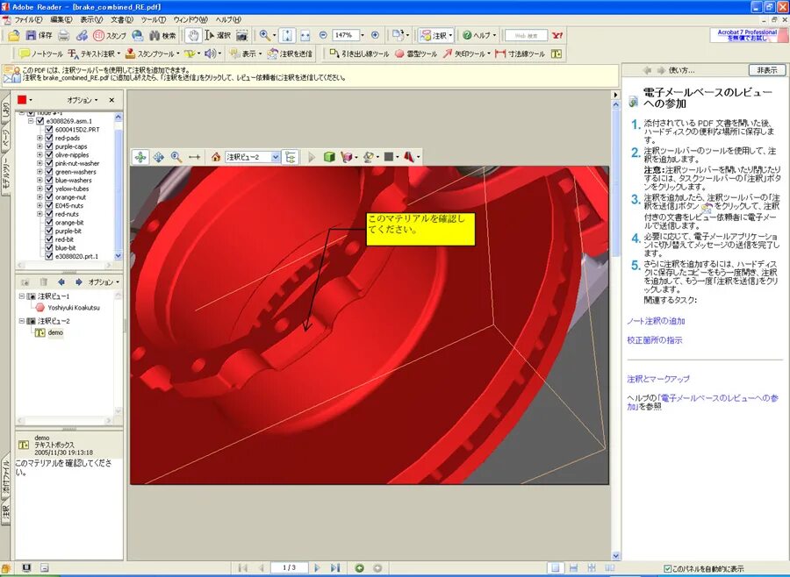Click the open file folder icon
The width and height of the screenshot is (790, 577).
[13, 35]
